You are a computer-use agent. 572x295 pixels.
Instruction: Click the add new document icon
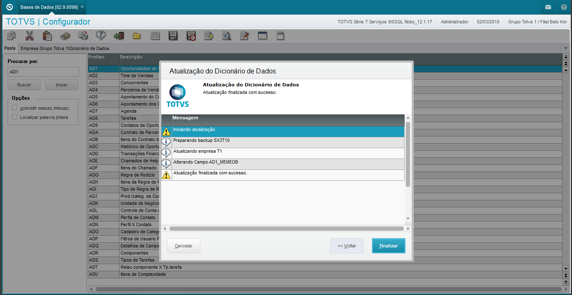click(208, 36)
